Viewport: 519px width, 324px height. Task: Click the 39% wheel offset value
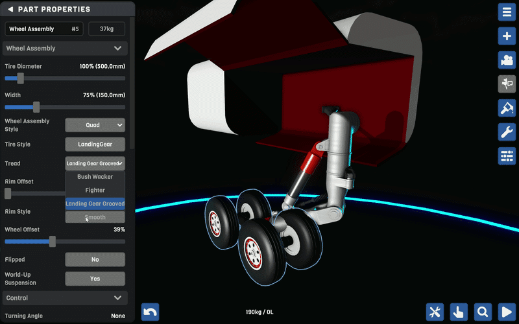[119, 229]
